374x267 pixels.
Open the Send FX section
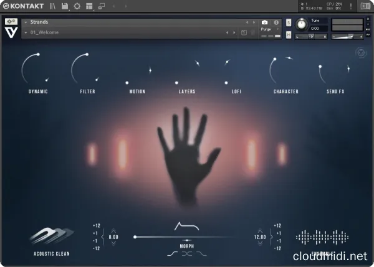(335, 91)
